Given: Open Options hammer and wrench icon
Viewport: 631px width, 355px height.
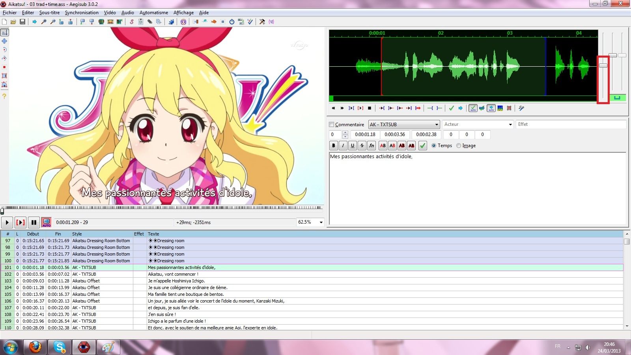Looking at the screenshot, I should coord(262,22).
